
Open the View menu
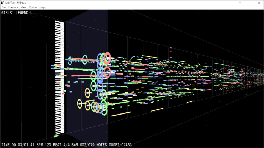pyautogui.click(x=23, y=7)
